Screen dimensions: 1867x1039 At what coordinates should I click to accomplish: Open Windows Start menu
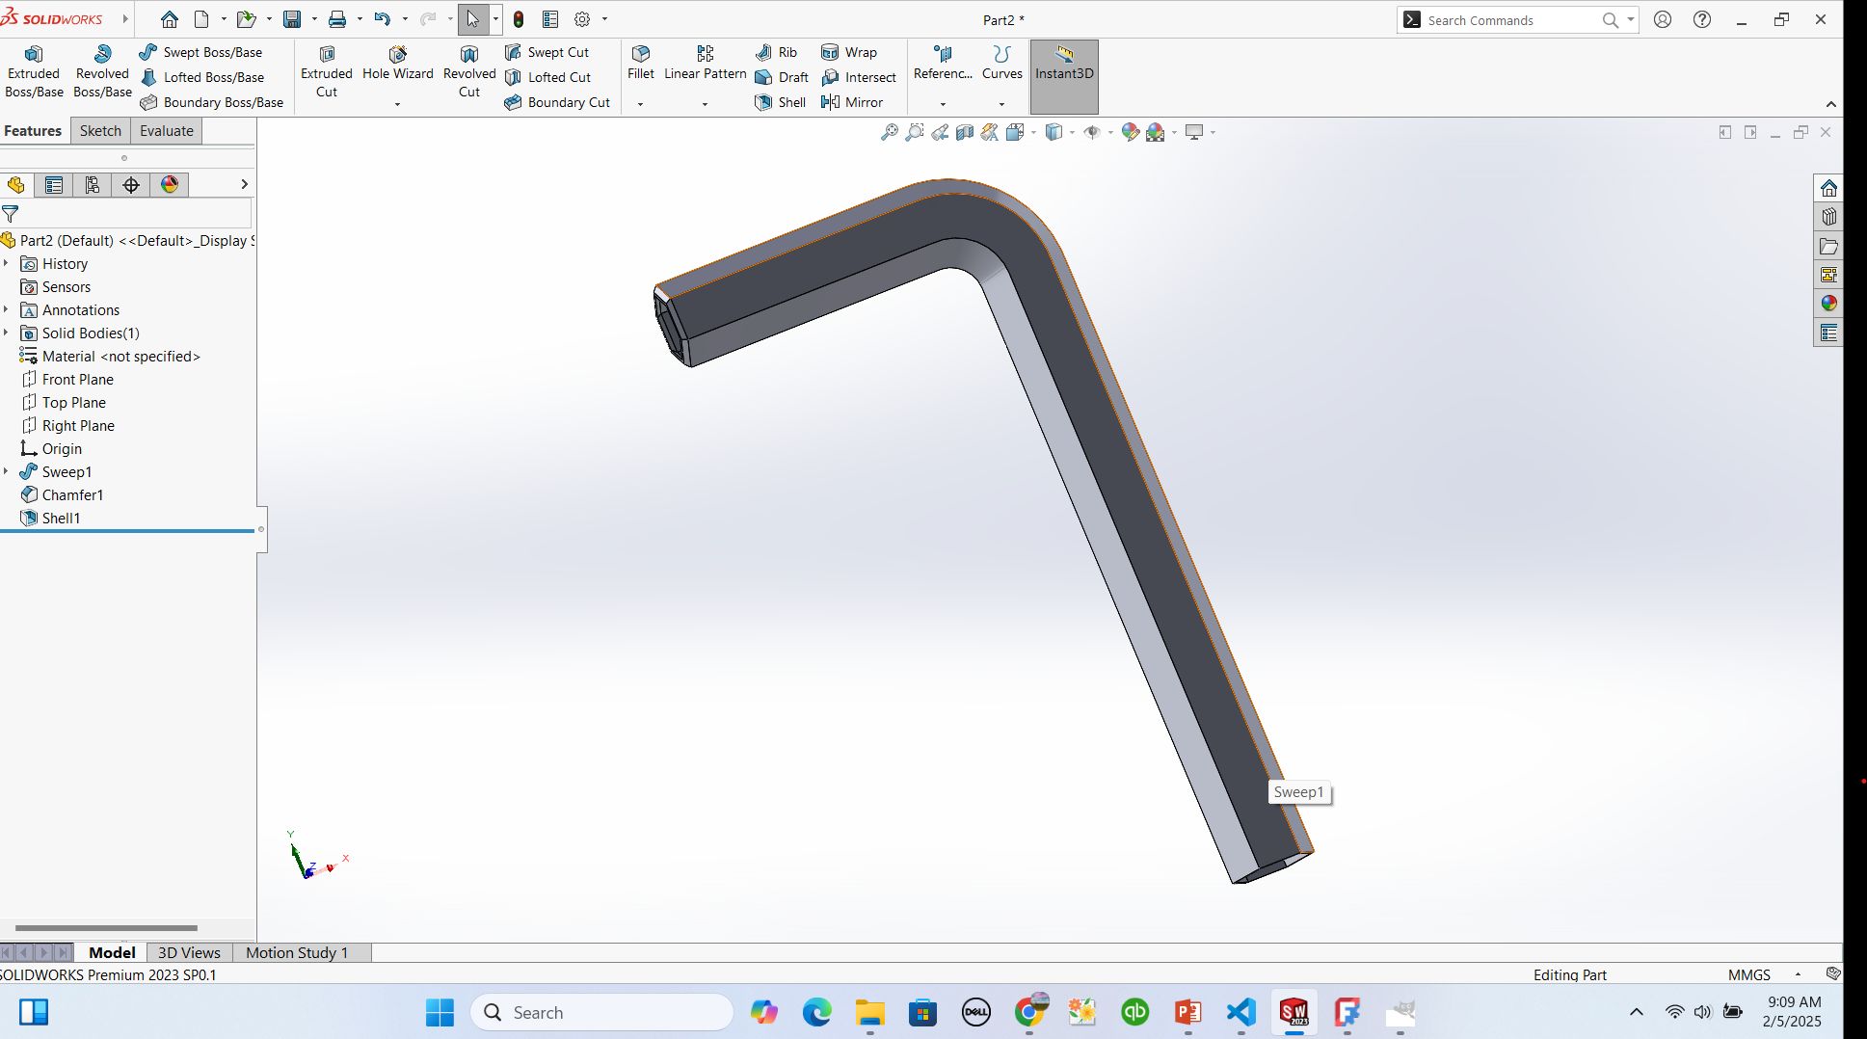tap(440, 1012)
